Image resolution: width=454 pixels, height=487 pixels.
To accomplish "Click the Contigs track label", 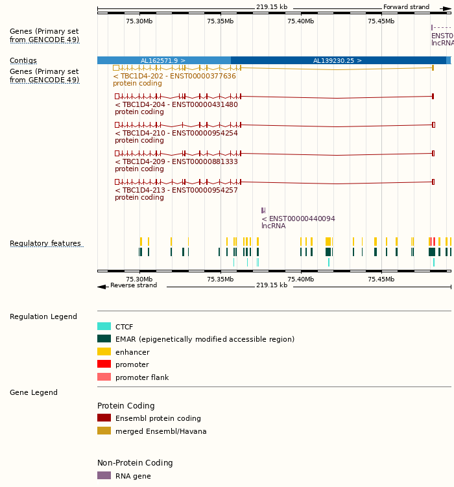I will point(23,60).
